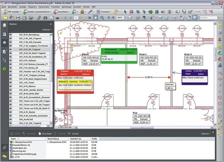Screen dimensions: 224x162
Task: Open the Pages panel icon
Action: pos(4,25)
